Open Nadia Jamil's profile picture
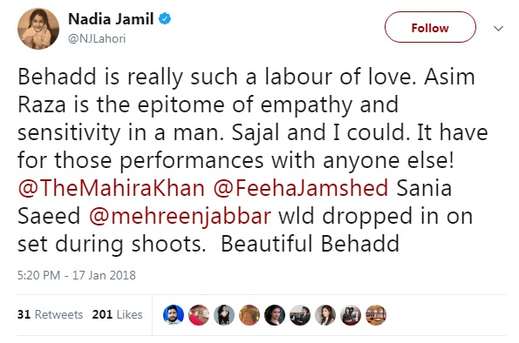Viewport: 519px width, 343px height. tap(38, 29)
